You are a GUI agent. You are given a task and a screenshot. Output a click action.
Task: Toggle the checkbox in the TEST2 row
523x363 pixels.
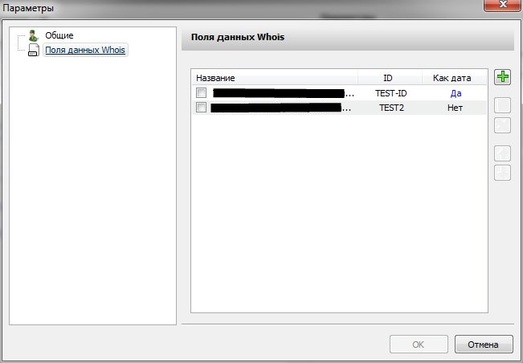[x=201, y=107]
